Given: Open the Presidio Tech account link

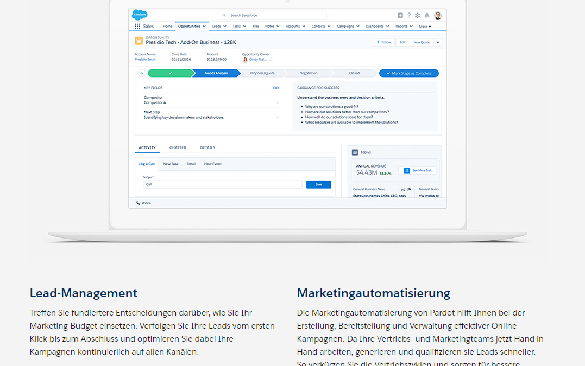Looking at the screenshot, I should [145, 60].
